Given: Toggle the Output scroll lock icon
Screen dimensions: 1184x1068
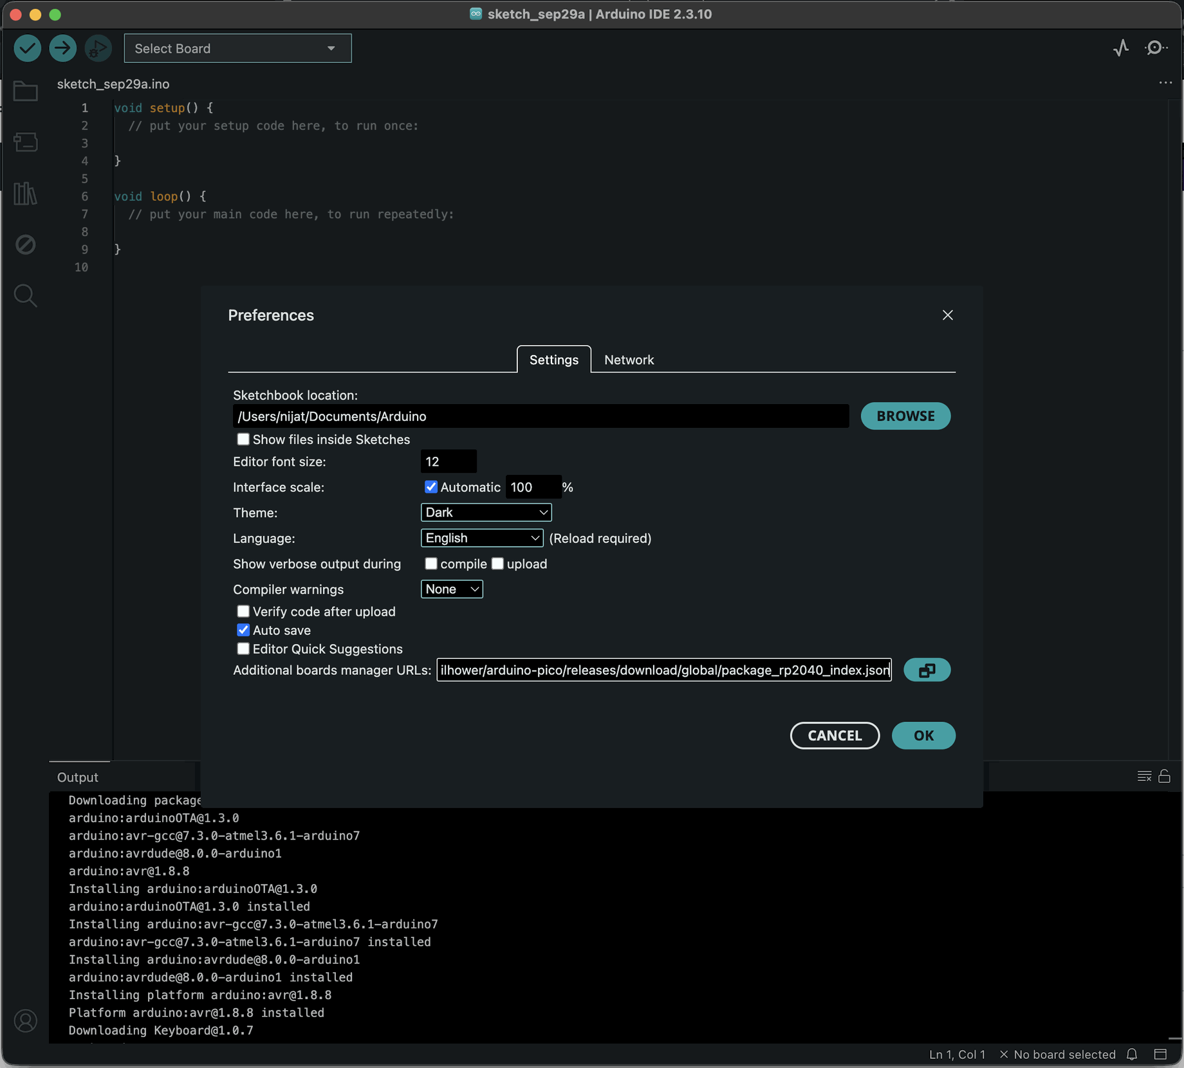Looking at the screenshot, I should click(1164, 777).
